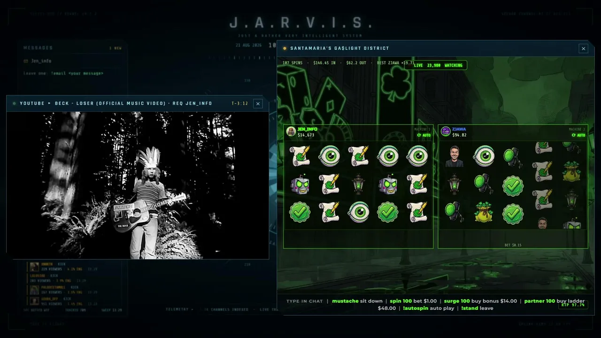Click the !autospin auto play command
This screenshot has height=338, width=601.
[x=428, y=308]
